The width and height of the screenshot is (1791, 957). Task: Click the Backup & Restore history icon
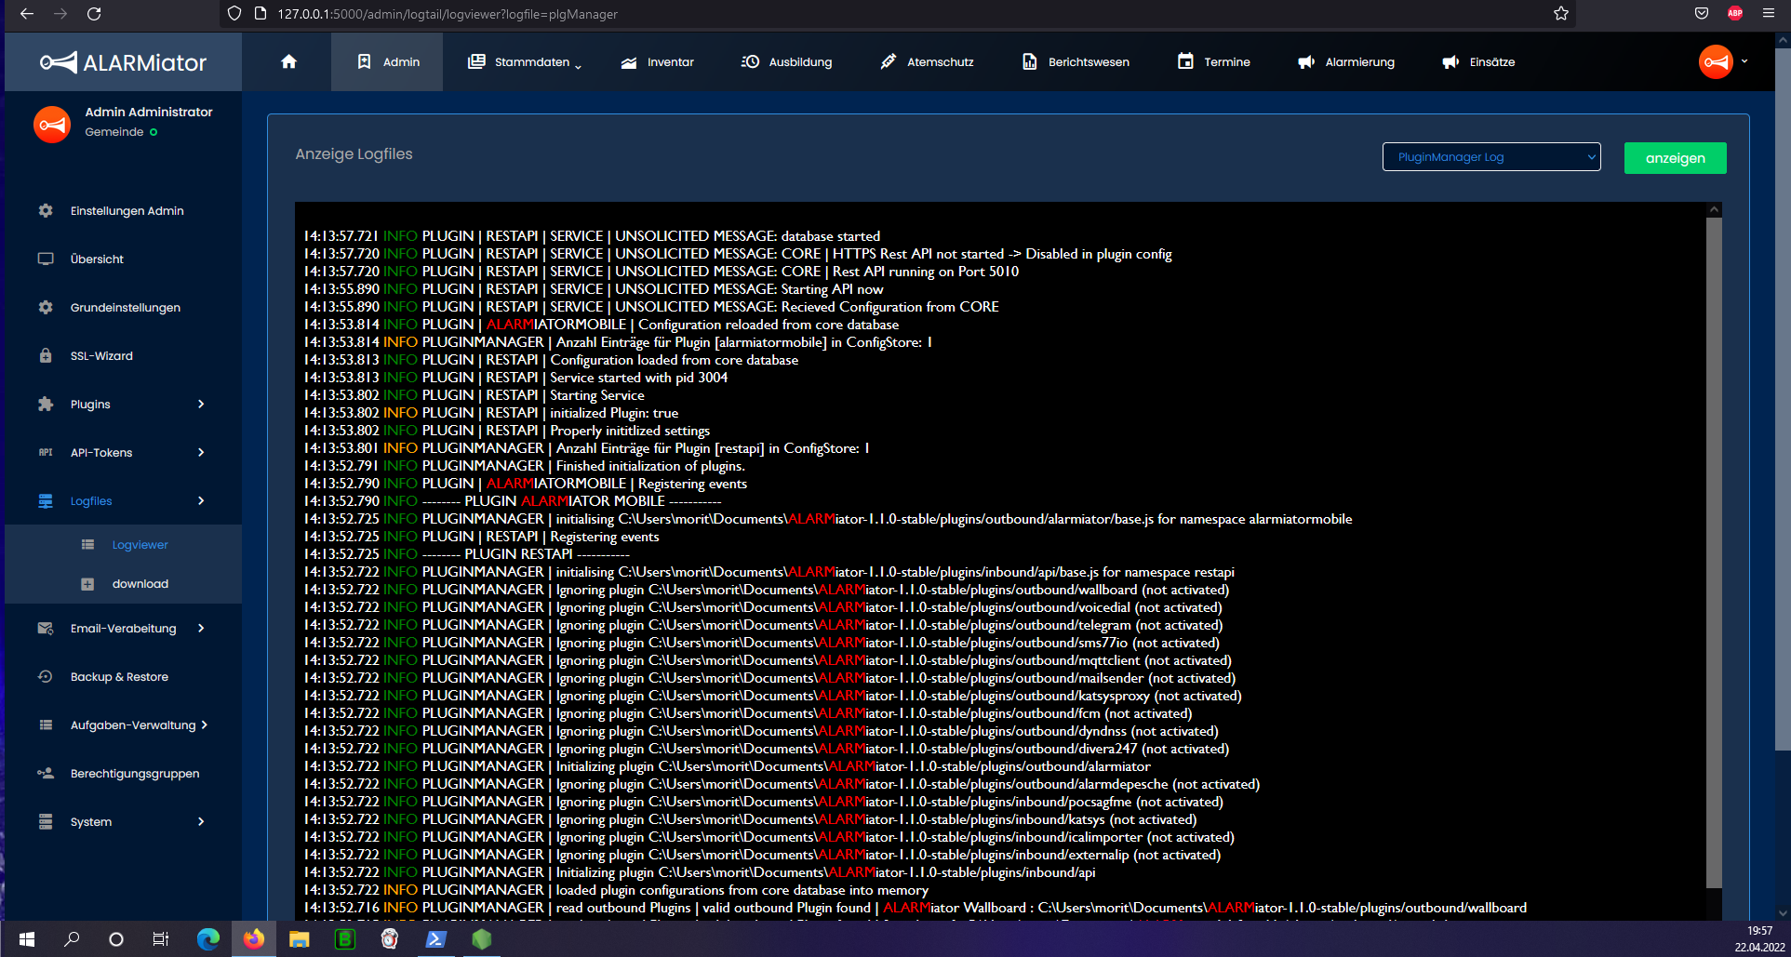pos(46,677)
